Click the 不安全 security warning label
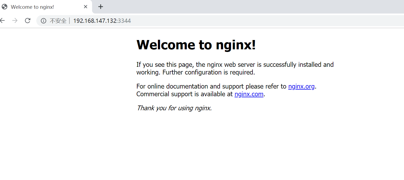The image size is (404, 180). (58, 21)
